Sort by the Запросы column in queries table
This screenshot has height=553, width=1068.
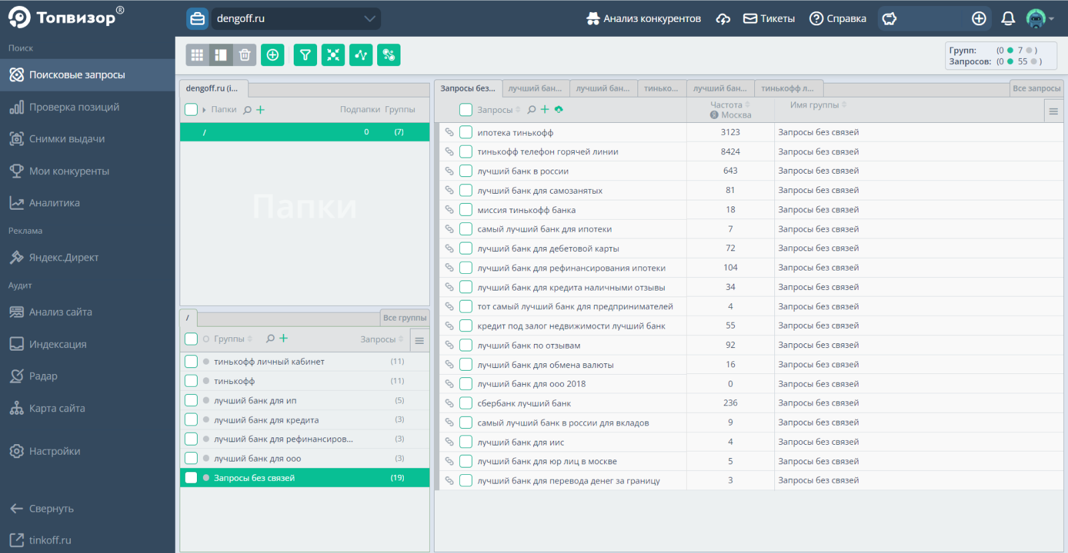pos(499,110)
